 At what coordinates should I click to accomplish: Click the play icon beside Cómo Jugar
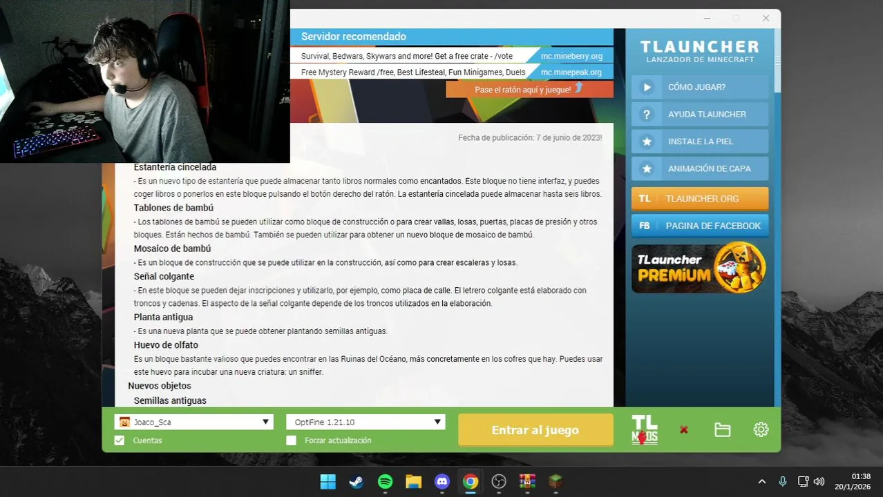(647, 87)
